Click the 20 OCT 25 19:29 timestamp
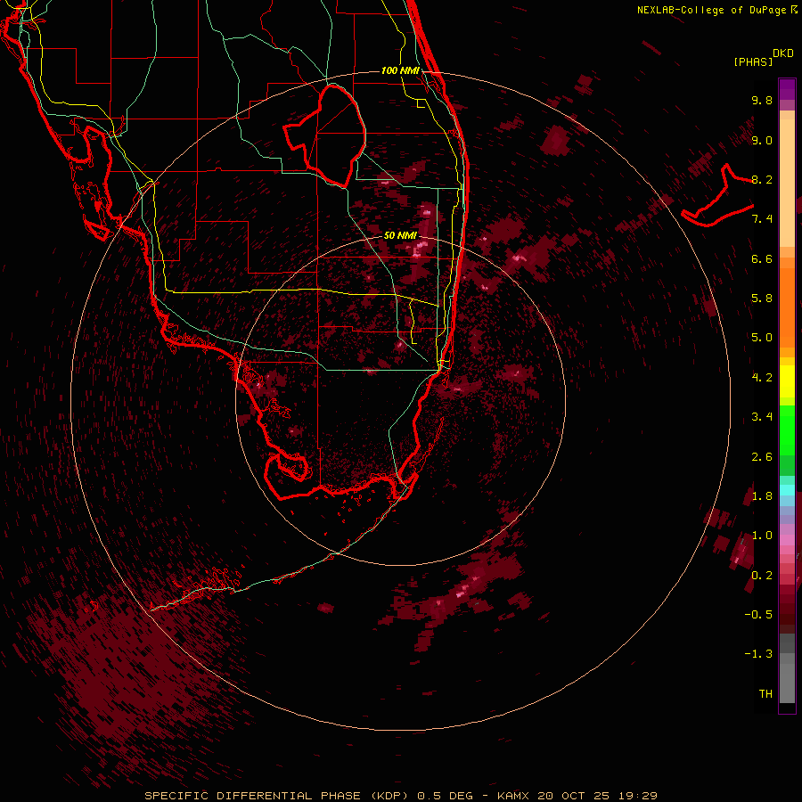This screenshot has height=802, width=802. point(597,796)
